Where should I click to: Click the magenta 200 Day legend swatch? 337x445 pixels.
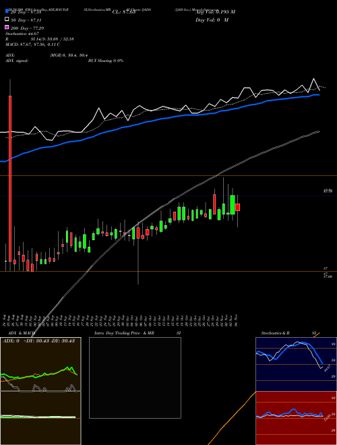click(7, 27)
